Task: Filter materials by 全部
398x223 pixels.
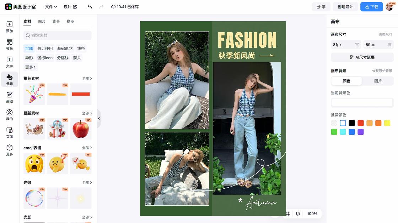Action: [x=29, y=48]
